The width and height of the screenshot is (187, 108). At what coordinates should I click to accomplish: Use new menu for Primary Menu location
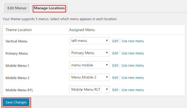[x=133, y=53]
